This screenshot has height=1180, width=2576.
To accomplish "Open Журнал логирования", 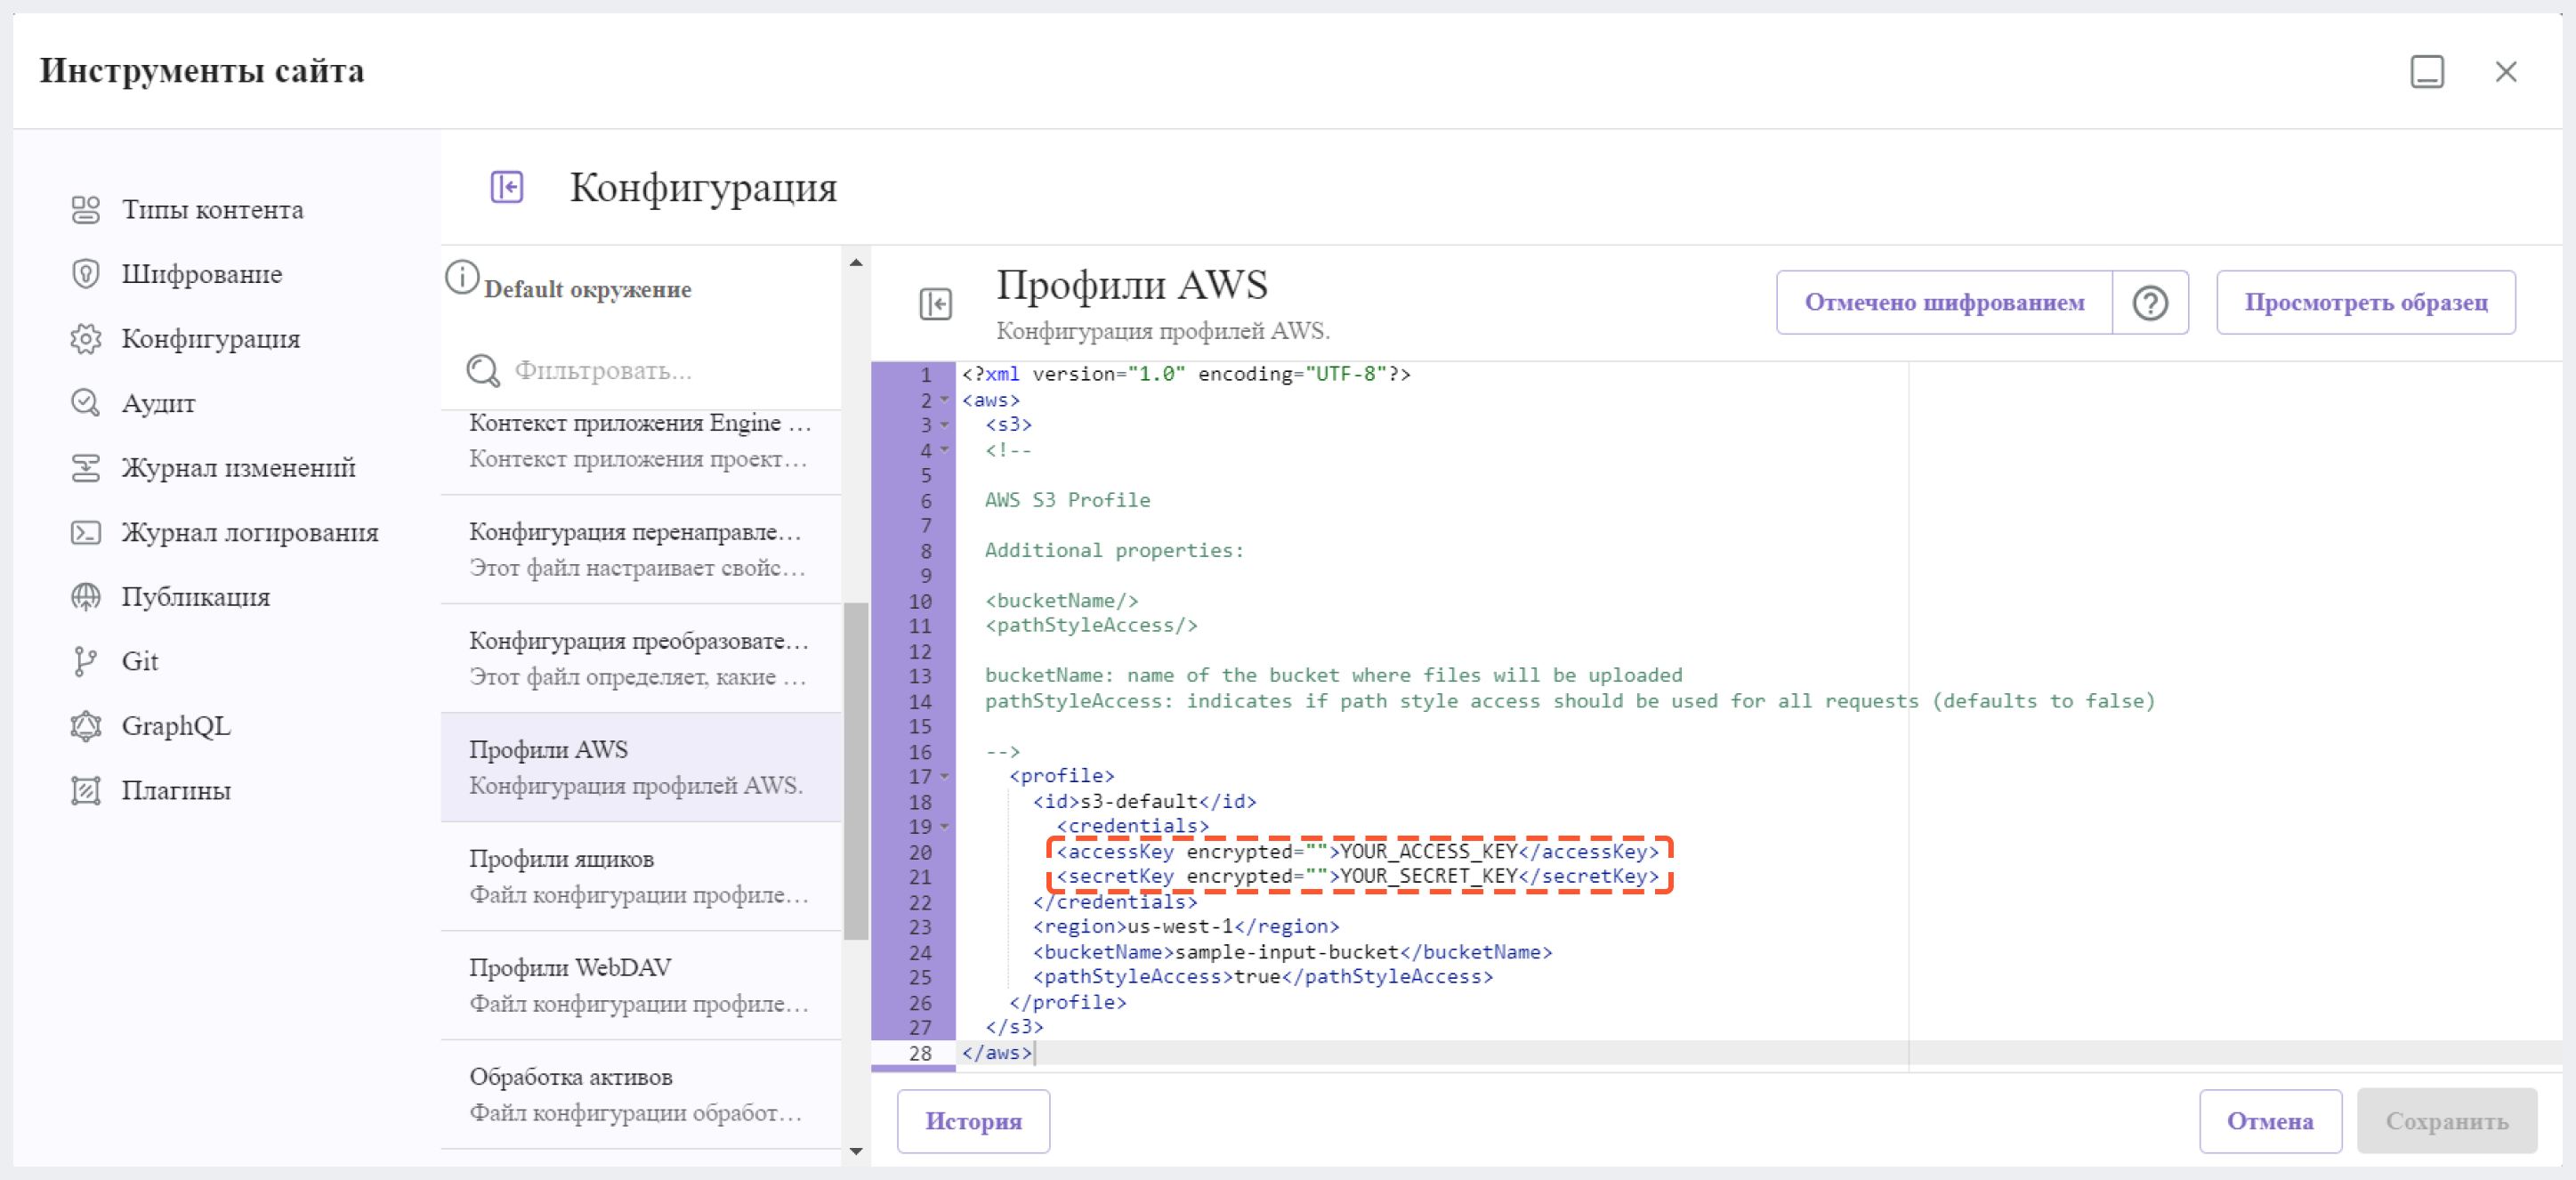I will click(x=250, y=532).
